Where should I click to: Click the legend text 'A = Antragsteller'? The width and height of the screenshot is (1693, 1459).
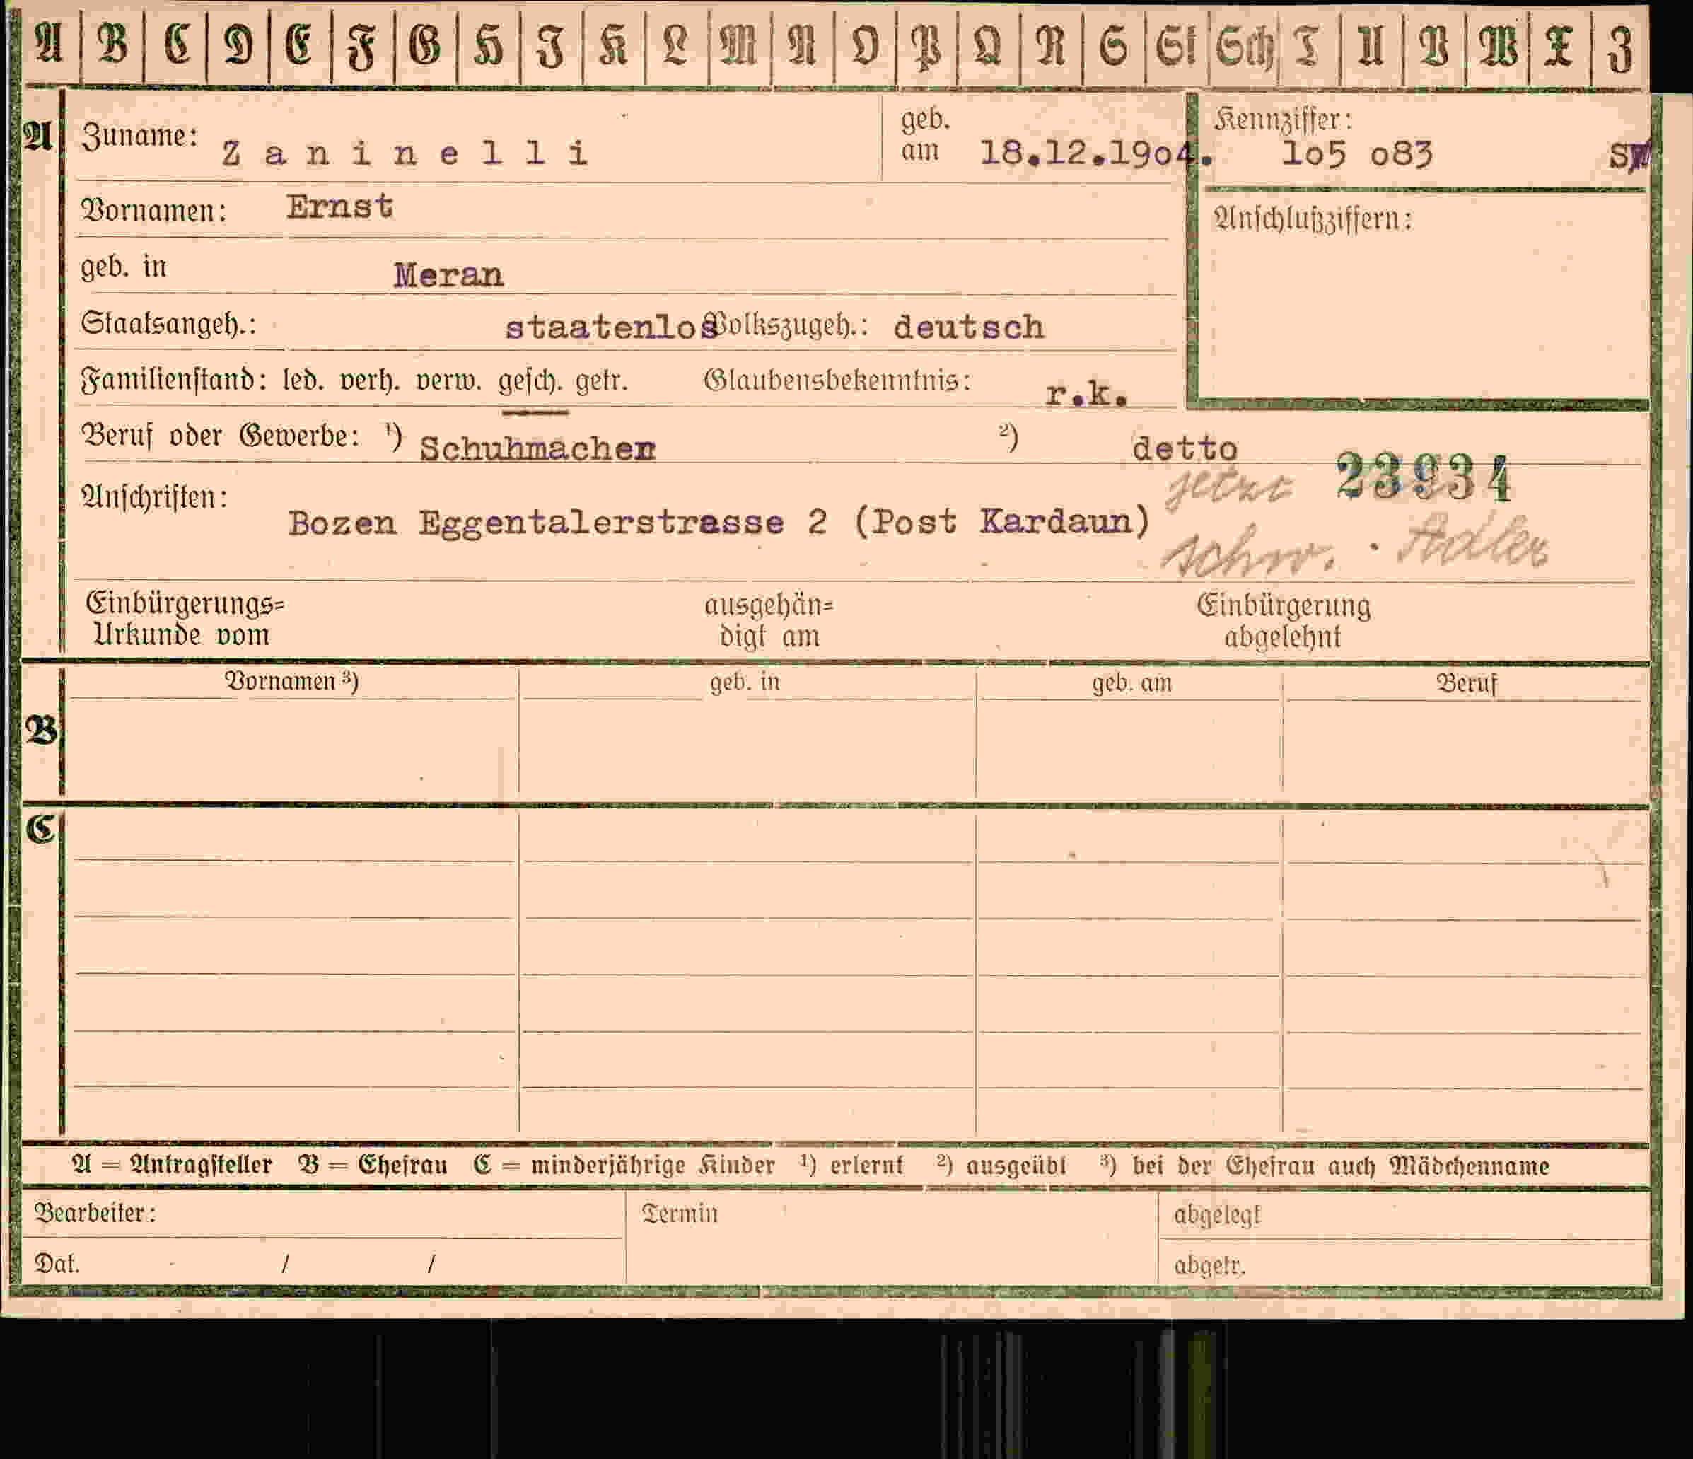pos(170,1165)
